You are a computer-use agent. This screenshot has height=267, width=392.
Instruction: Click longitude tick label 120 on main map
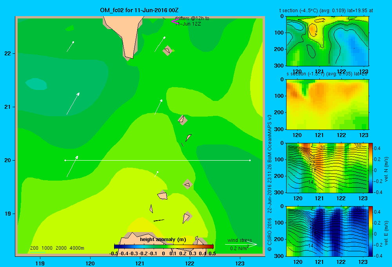tap(90, 263)
